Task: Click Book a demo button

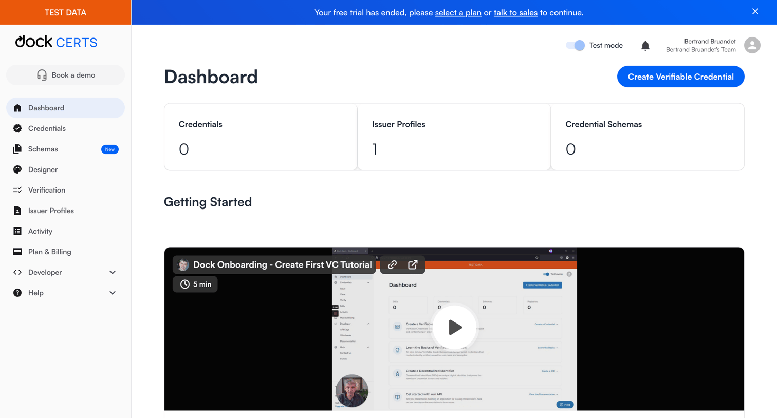Action: point(65,75)
